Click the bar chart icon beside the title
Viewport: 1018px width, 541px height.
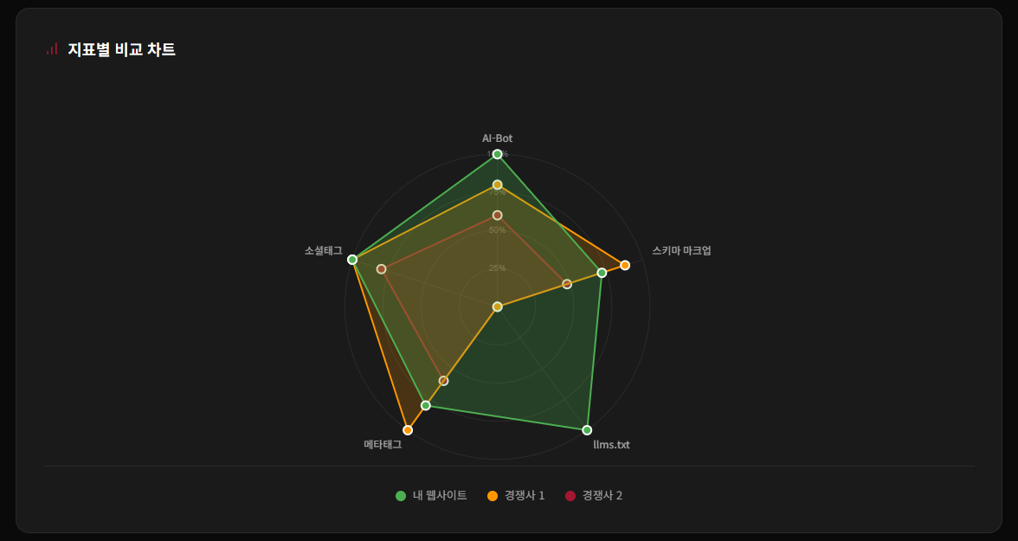point(52,49)
